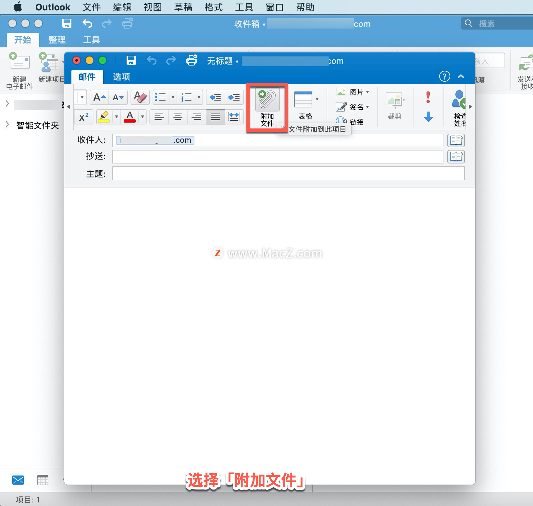The image size is (533, 506).
Task: Open the 格式 menu in menu bar
Action: (x=214, y=7)
